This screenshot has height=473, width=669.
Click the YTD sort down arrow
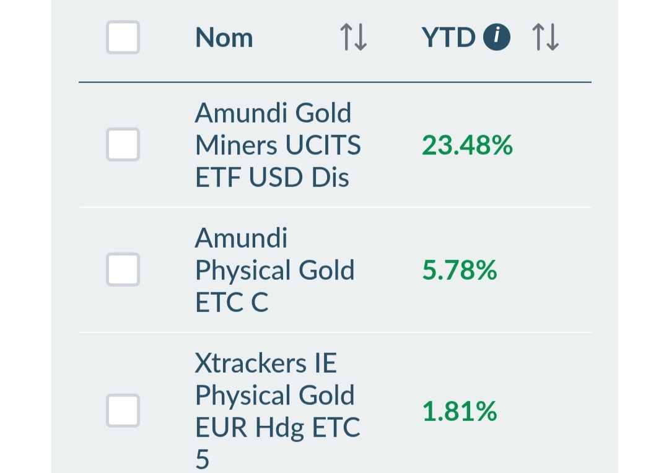point(553,38)
